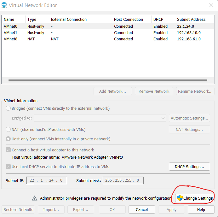Select the Bridged radio button
Image resolution: width=218 pixels, height=217 pixels.
pyautogui.click(x=8, y=108)
